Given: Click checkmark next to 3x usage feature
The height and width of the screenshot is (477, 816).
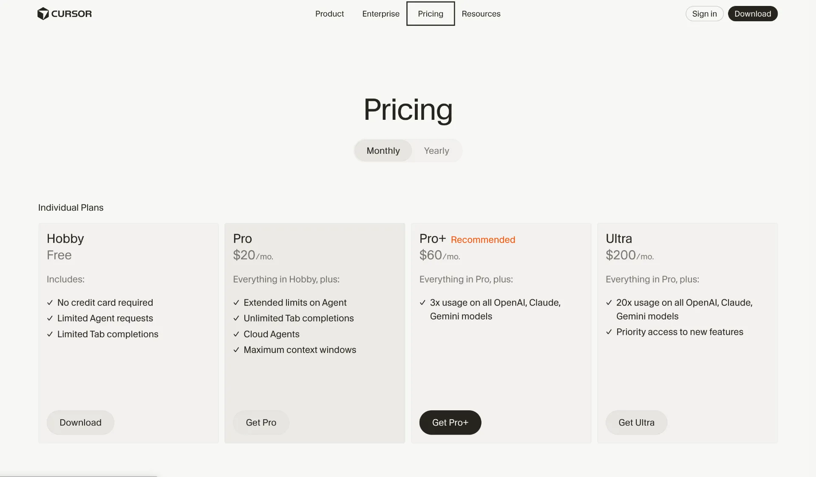Looking at the screenshot, I should pos(422,303).
